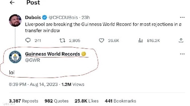Open more options on Dubois tweet
Viewport: 190px width, 106px height.
click(182, 18)
